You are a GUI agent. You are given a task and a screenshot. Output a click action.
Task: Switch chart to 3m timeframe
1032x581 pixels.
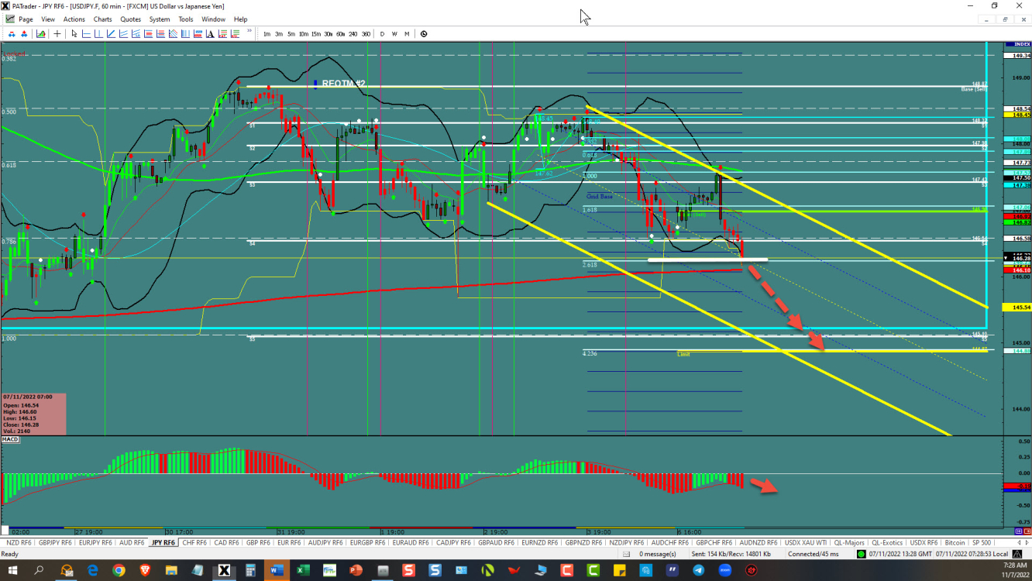point(279,33)
